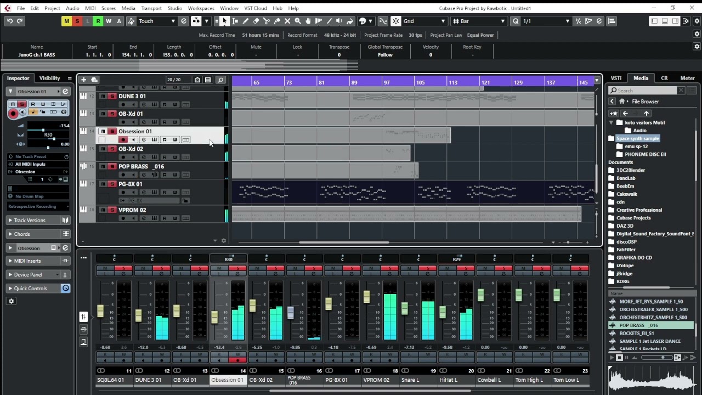Click the Obsession 01 mixer channel fader
This screenshot has width=702, height=395.
(x=214, y=317)
